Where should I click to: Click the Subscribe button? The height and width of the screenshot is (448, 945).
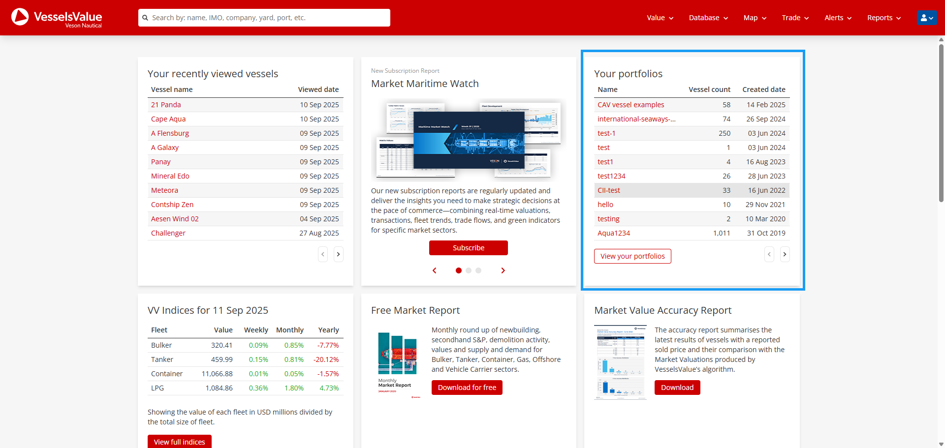pos(468,248)
